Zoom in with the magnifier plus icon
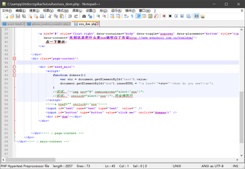The image size is (245, 169). 98,16
